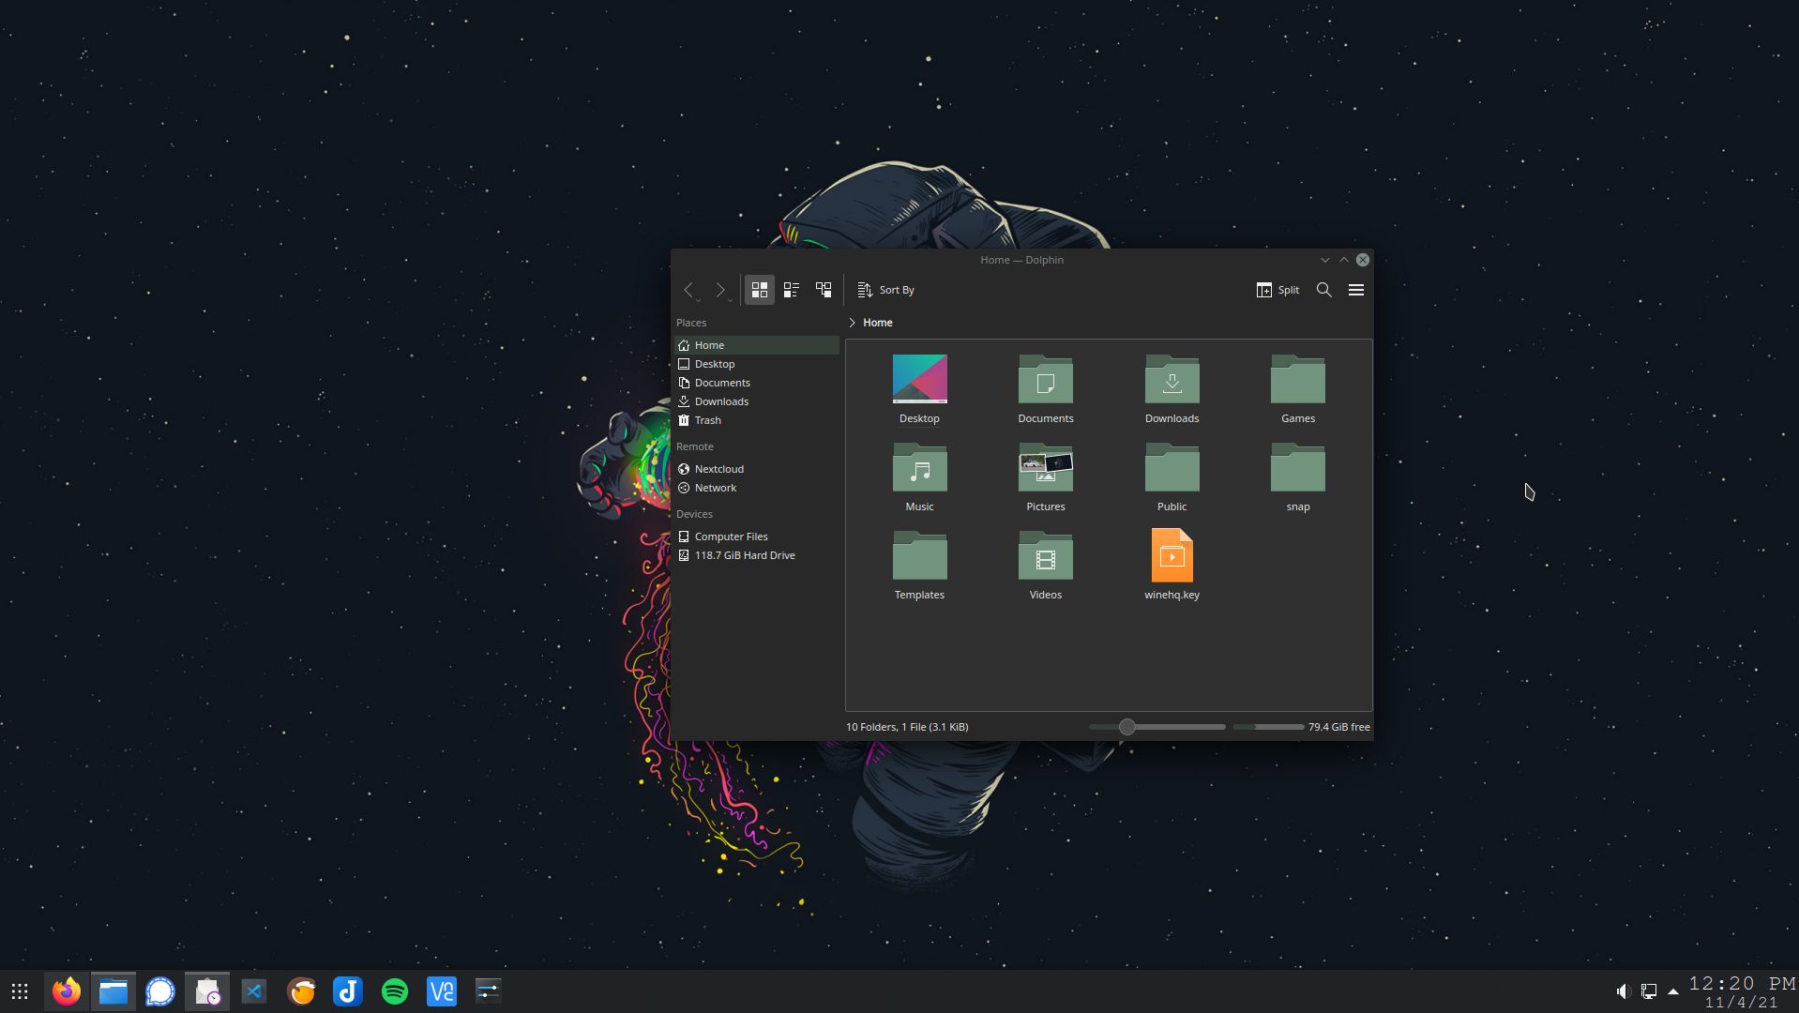Open the Trash in the sidebar
Screen dimensions: 1799x1013
[x=707, y=420]
